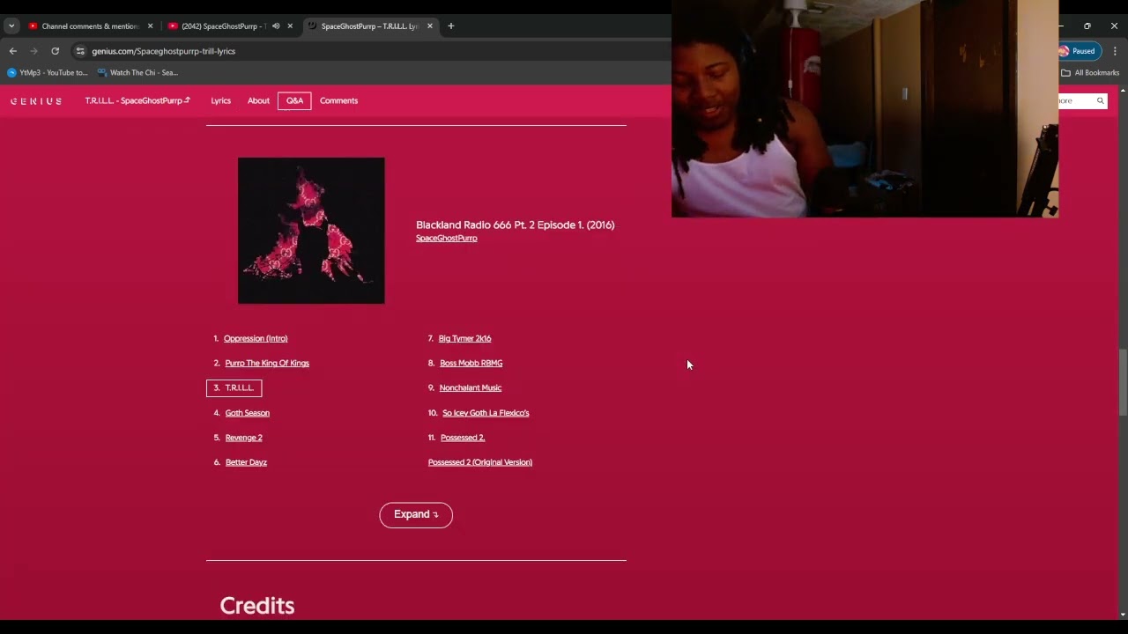Open Chrome three-dot menu
This screenshot has width=1128, height=634.
tap(1115, 51)
